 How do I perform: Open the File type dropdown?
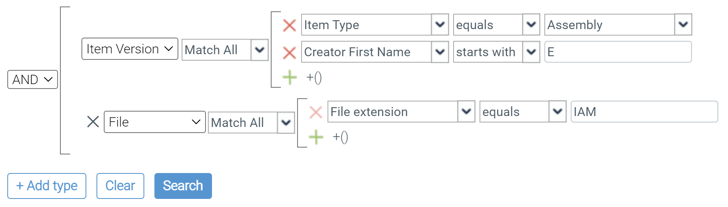[x=154, y=122]
